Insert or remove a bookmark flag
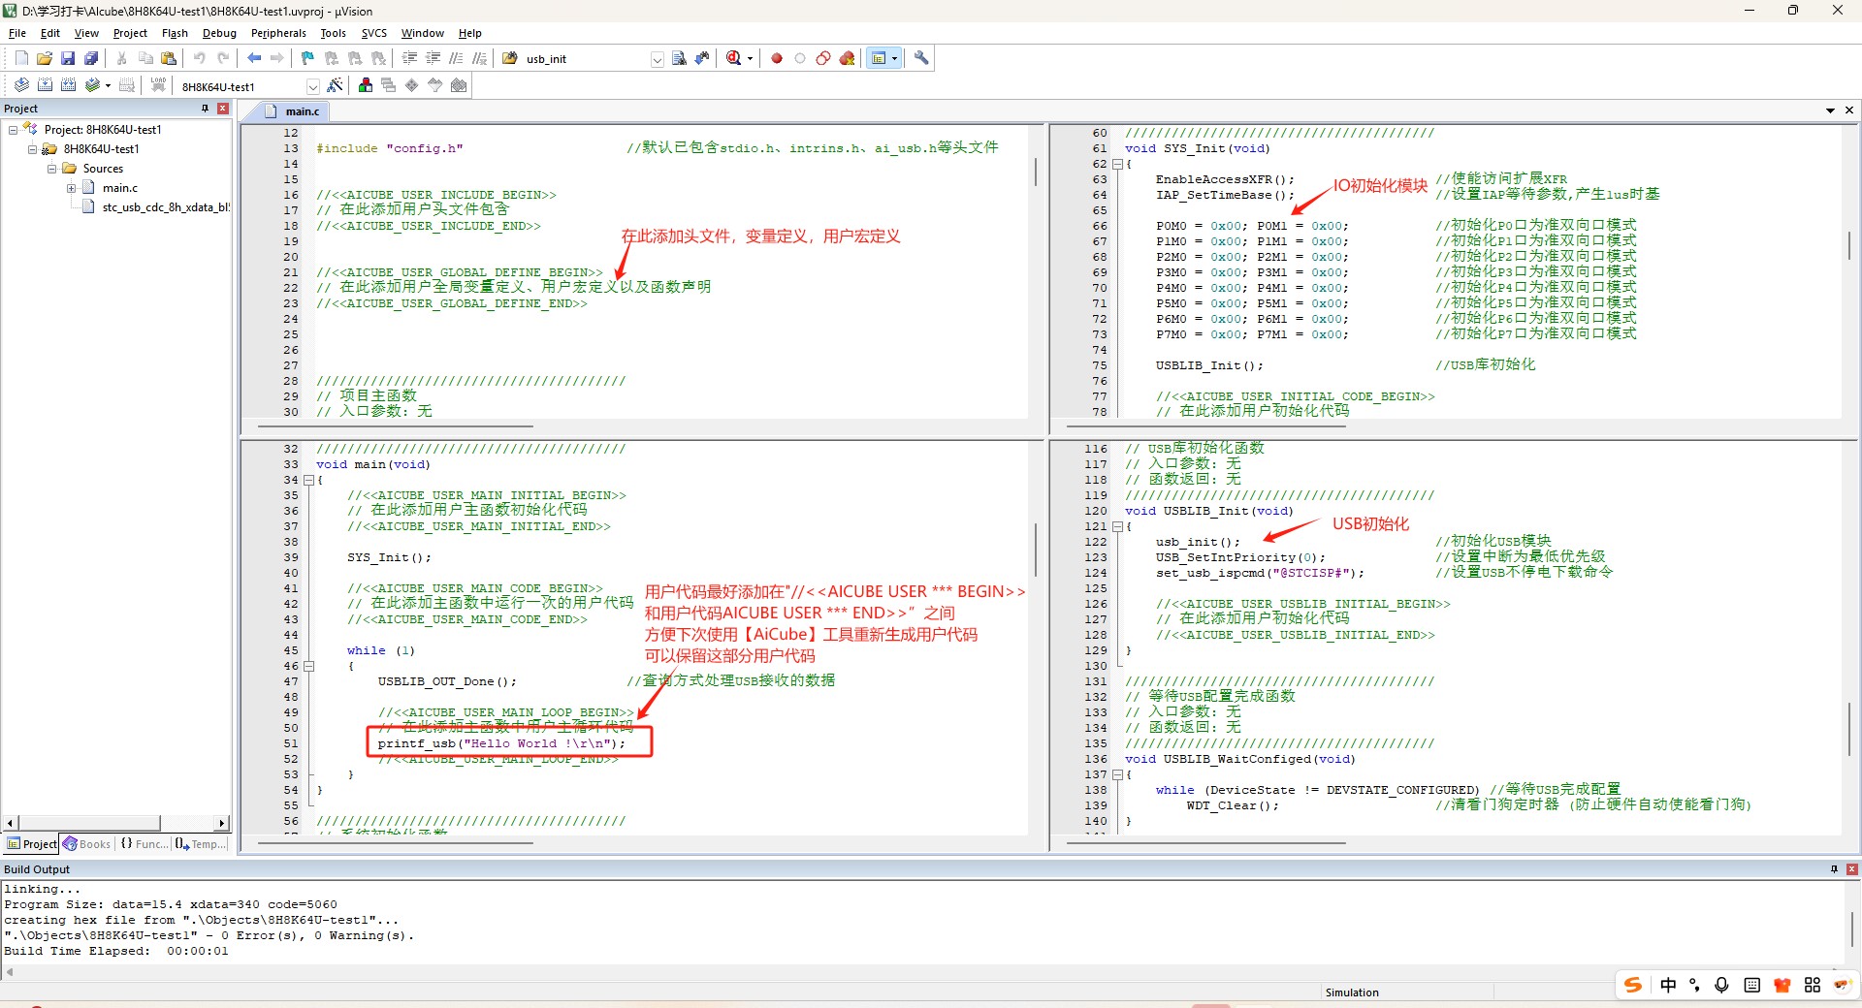The image size is (1862, 1008). coord(307,58)
